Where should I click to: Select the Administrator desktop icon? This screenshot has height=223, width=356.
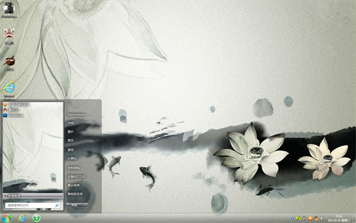tap(9, 10)
